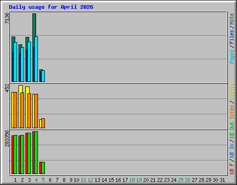Click the Hits legend label
The image size is (237, 185).
(232, 19)
